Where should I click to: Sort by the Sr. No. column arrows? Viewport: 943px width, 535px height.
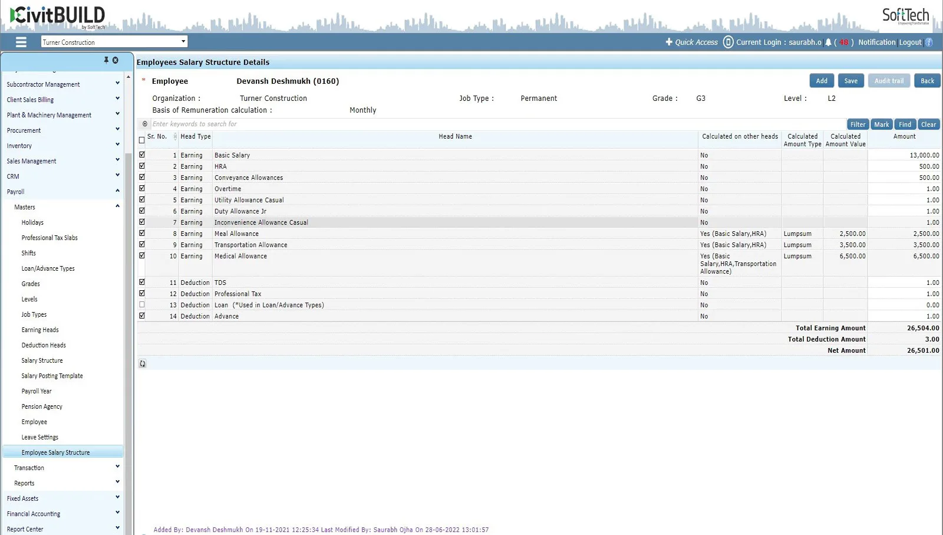[x=175, y=137]
